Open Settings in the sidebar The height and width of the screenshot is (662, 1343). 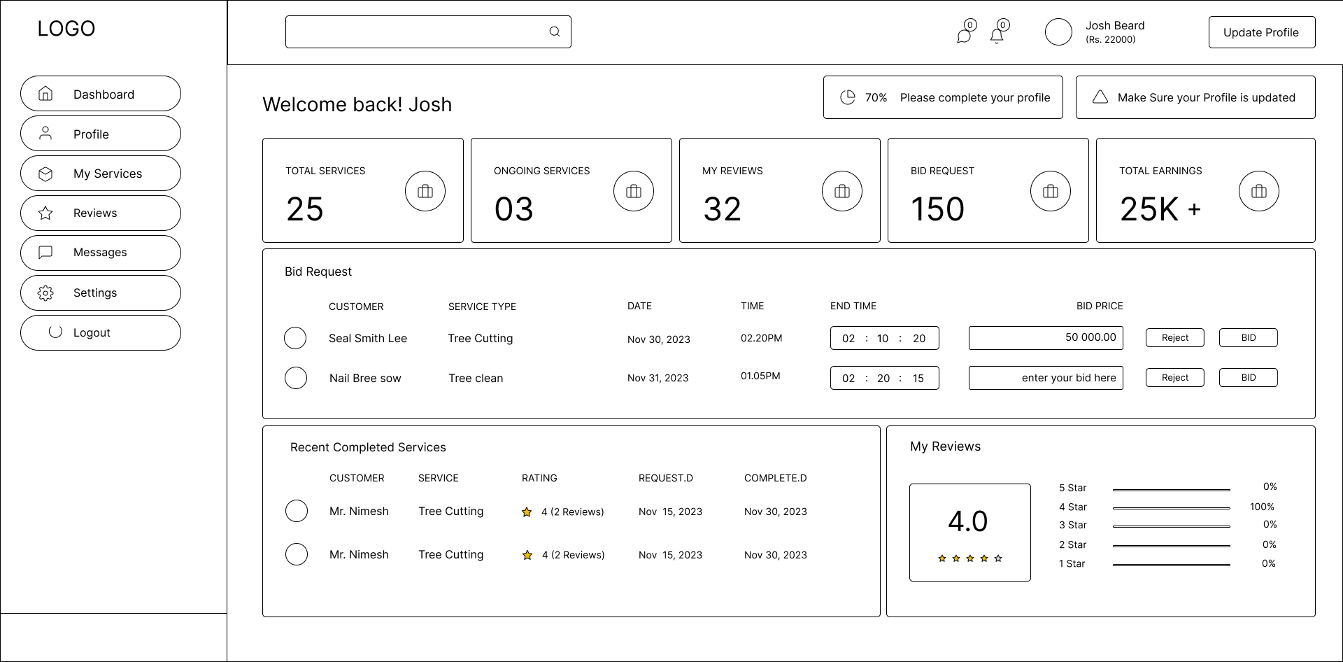click(x=101, y=293)
